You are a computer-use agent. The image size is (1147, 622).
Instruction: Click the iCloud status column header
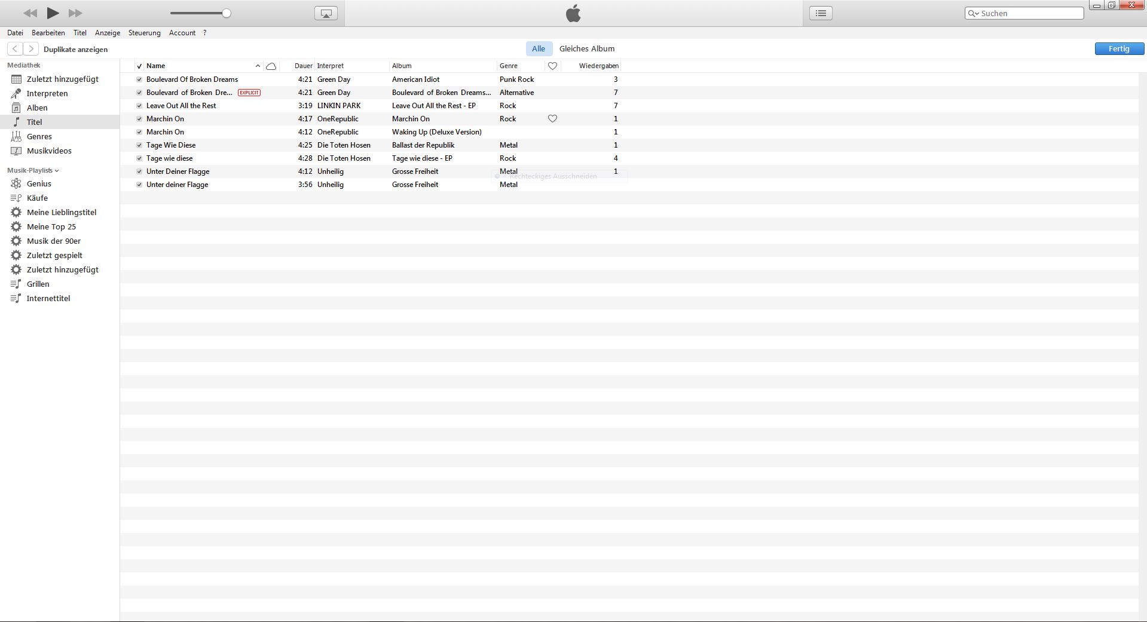tap(271, 66)
